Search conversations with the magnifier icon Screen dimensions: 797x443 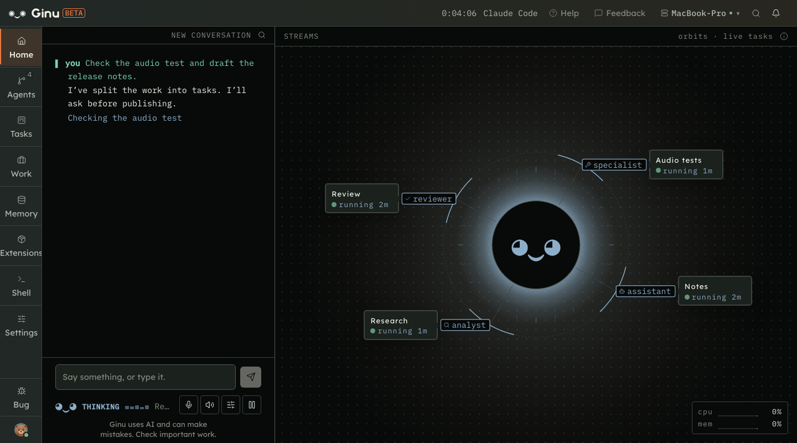pos(262,35)
